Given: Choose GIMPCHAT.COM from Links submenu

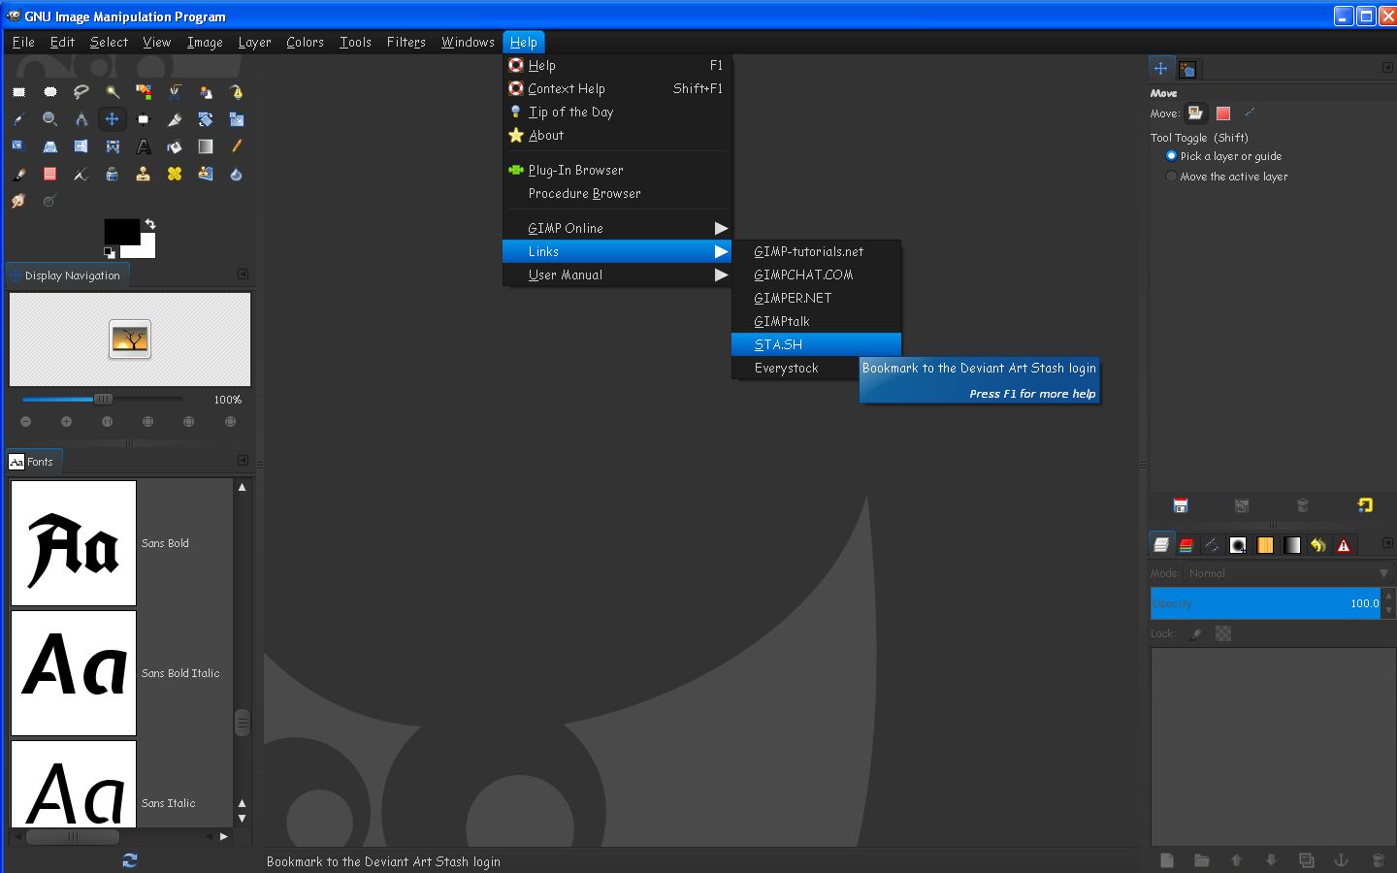Looking at the screenshot, I should click(x=816, y=275).
